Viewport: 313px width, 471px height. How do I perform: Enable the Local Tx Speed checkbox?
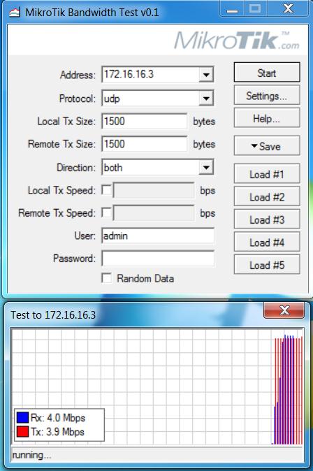pos(106,190)
